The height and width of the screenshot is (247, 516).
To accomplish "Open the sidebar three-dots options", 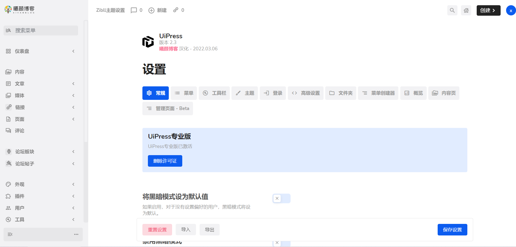I will [76, 234].
